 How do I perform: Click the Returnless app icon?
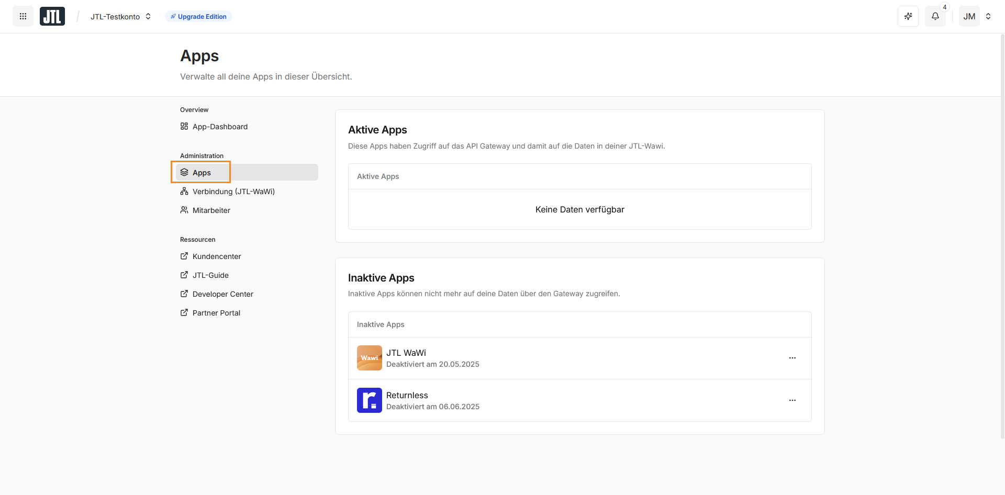pyautogui.click(x=370, y=400)
